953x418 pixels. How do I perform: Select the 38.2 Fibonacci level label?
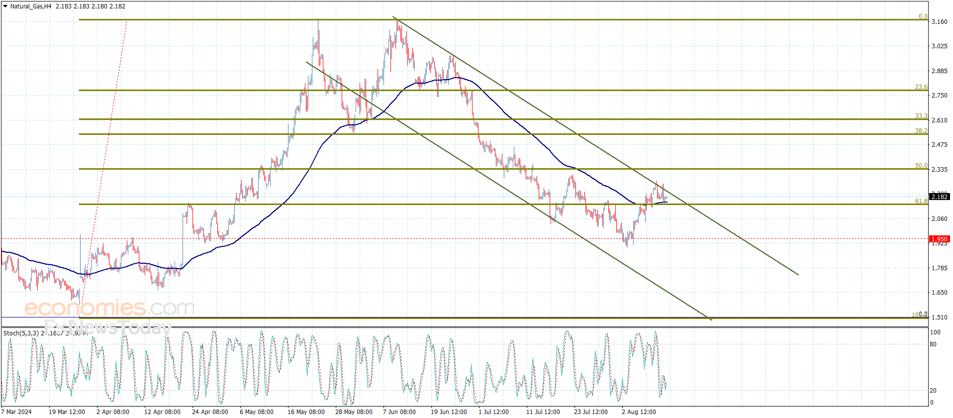(x=921, y=131)
